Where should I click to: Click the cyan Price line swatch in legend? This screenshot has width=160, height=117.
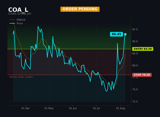12,23
